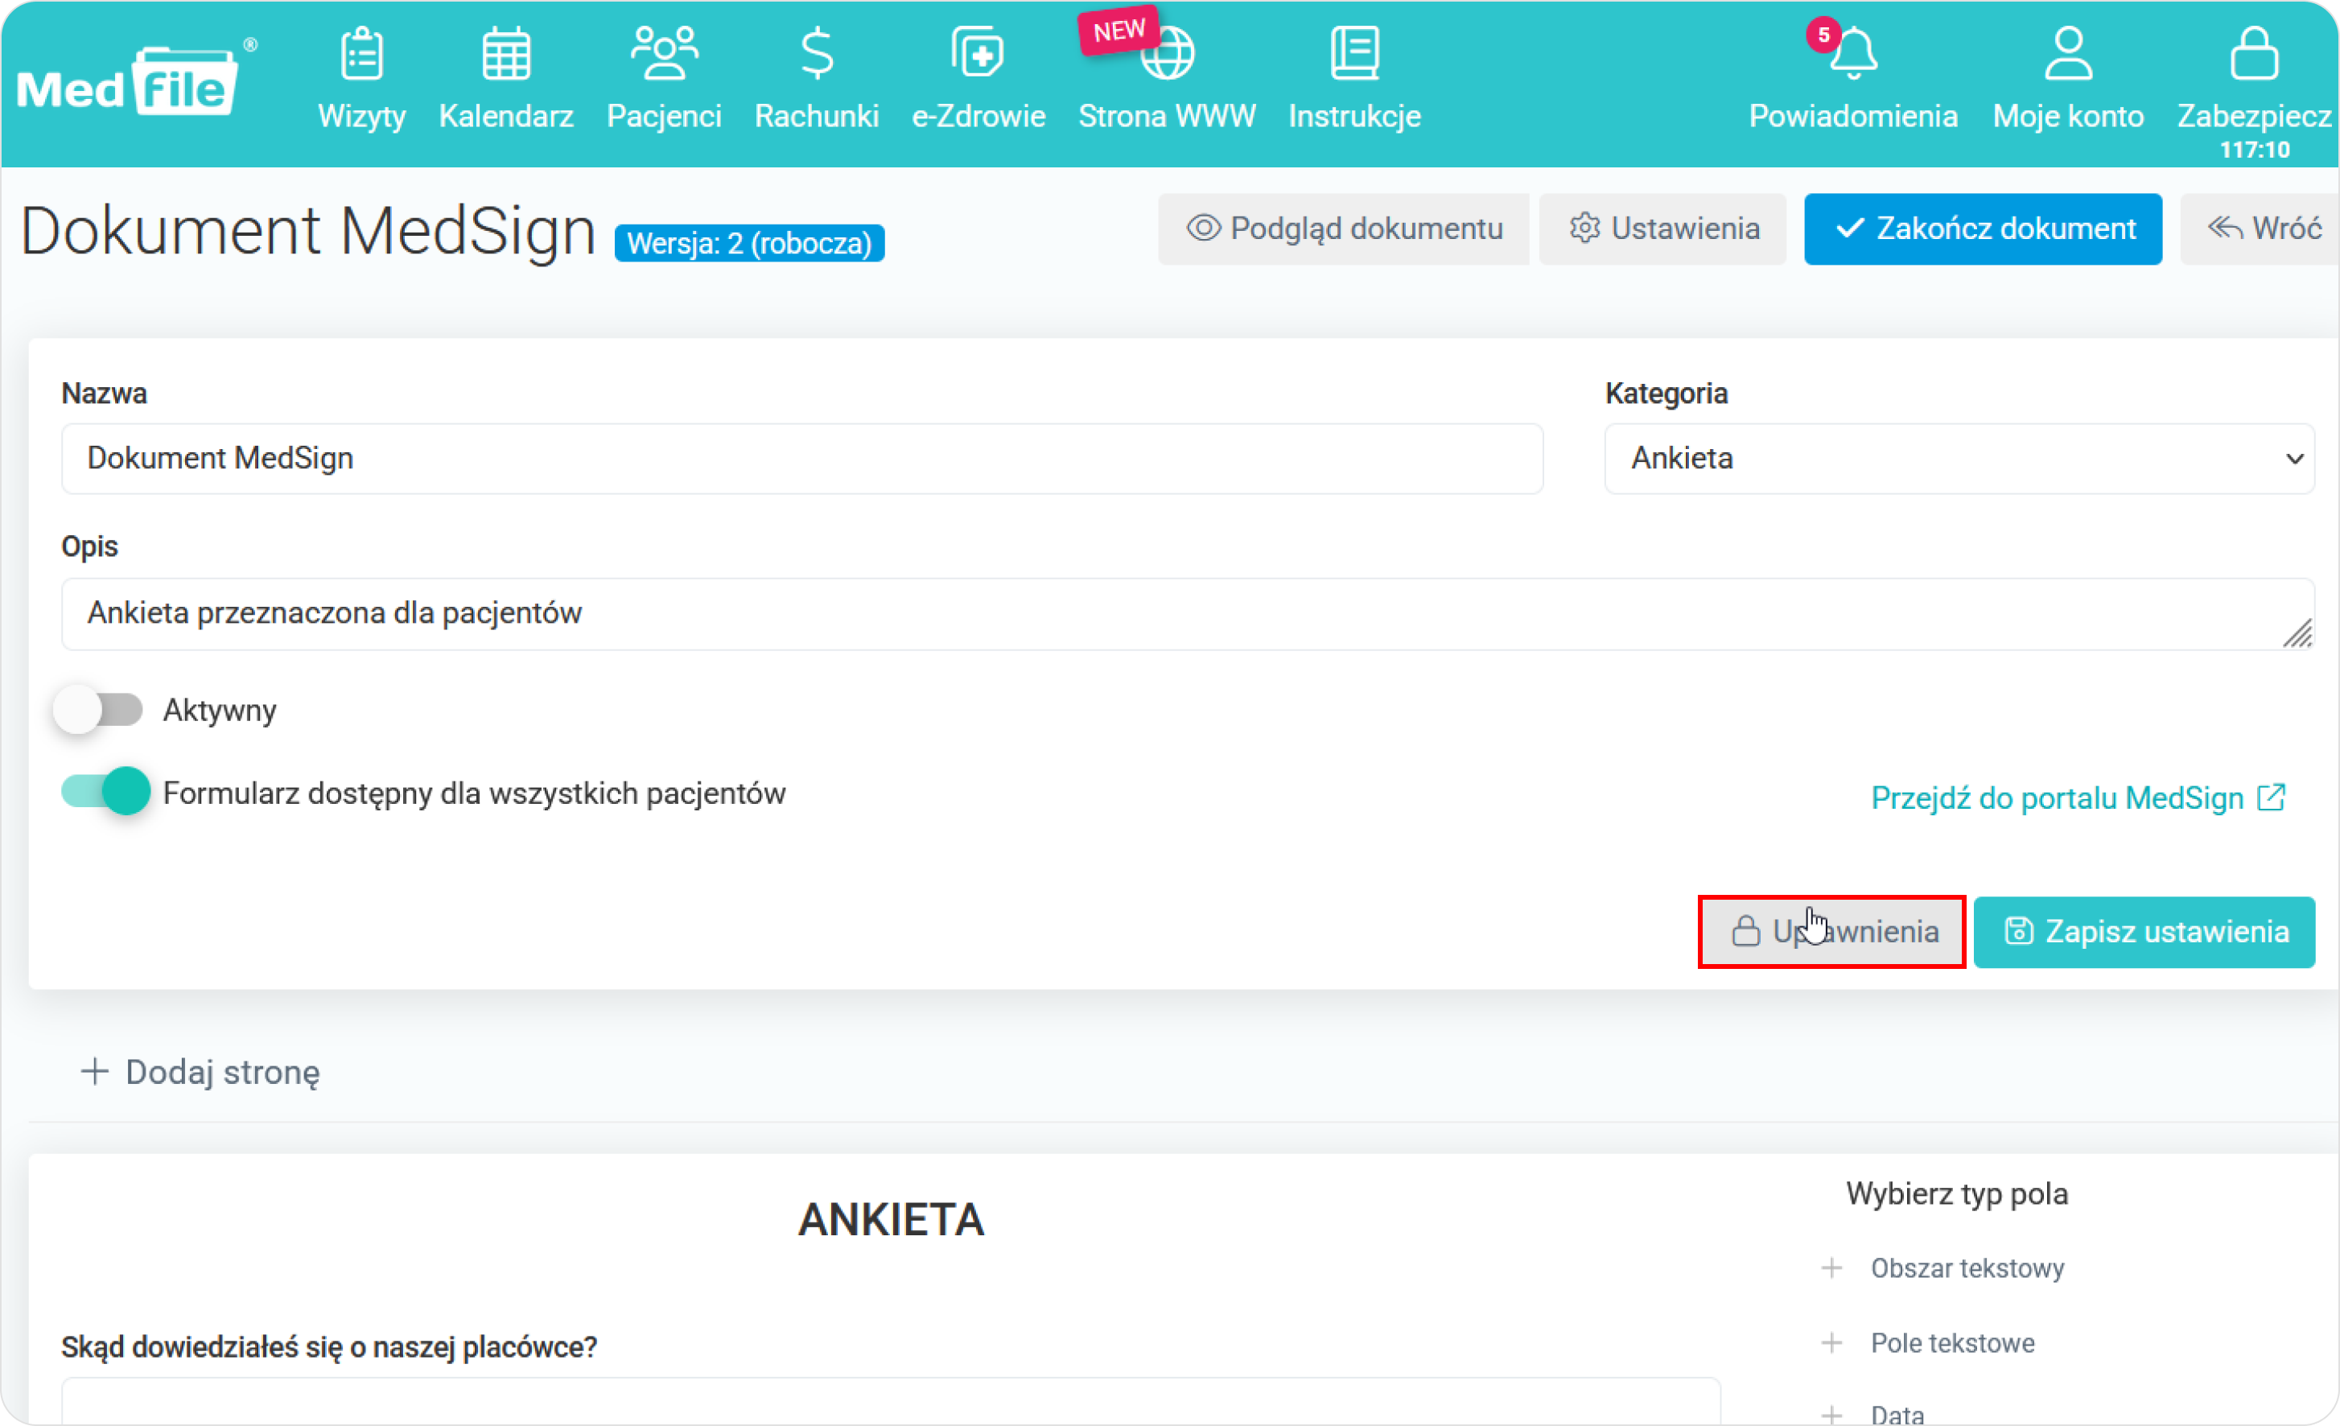Screen dimensions: 2340x1426
Task: Disable Formularz dostępny dla wszystkich pacjentów toggle
Action: click(x=106, y=791)
